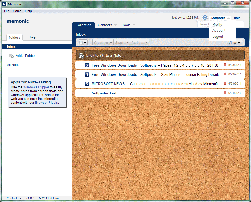Click the memonic logo
Screen dimensions: 251x202
click(18, 21)
